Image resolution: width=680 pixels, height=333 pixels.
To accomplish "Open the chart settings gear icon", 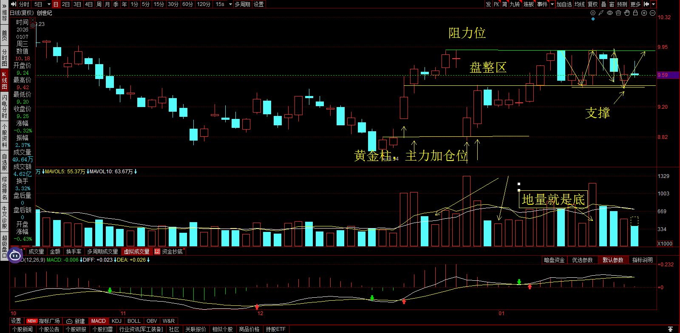I will pyautogui.click(x=593, y=13).
